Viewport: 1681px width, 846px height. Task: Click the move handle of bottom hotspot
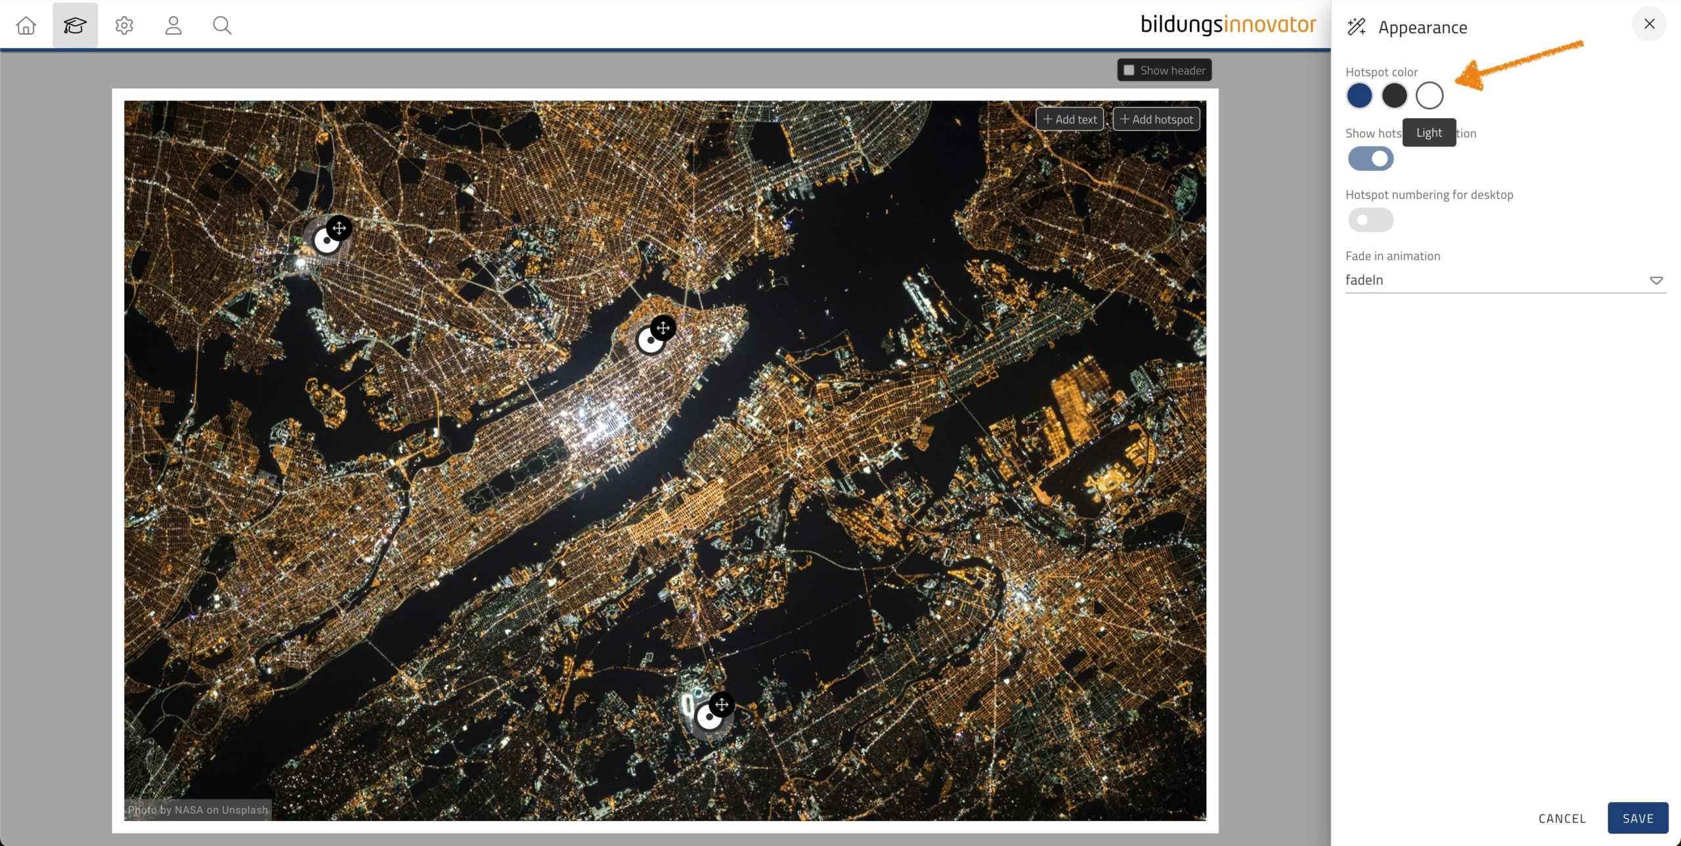722,705
